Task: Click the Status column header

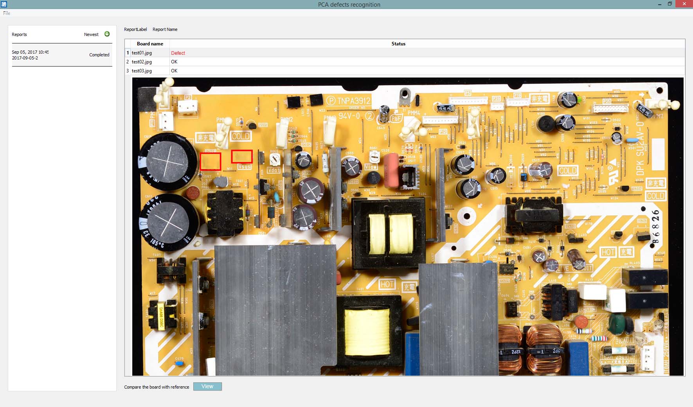Action: (398, 43)
